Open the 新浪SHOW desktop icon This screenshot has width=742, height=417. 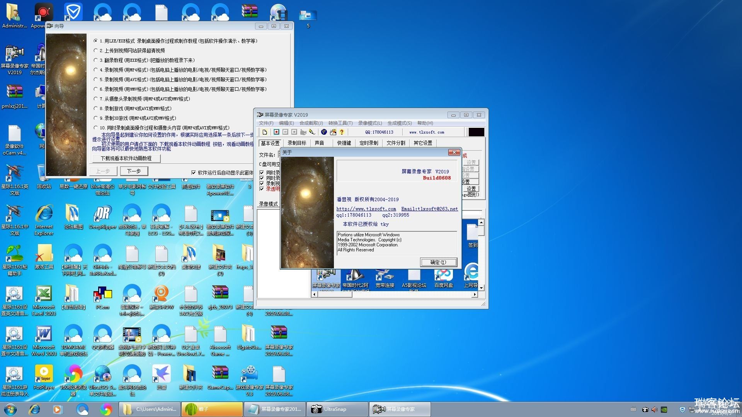coord(162,297)
